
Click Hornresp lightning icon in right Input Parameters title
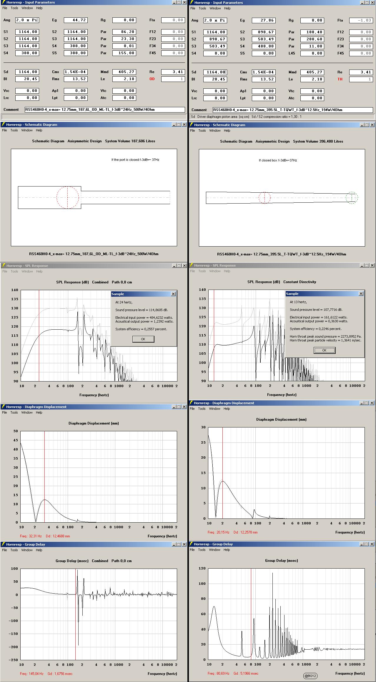(x=191, y=3)
